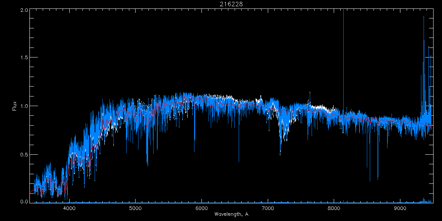Click the Flux y-axis label

(x=15, y=106)
